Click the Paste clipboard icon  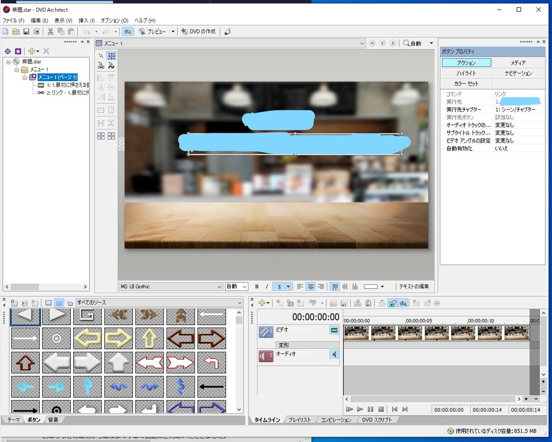[x=71, y=32]
